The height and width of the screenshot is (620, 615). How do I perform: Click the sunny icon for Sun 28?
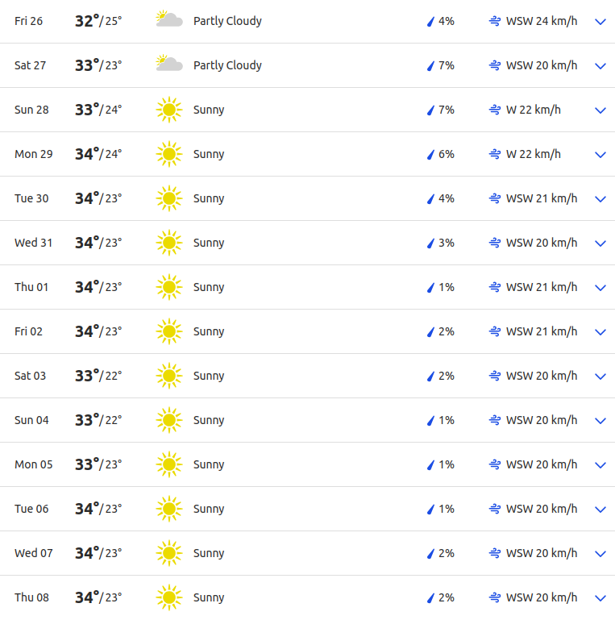pyautogui.click(x=168, y=110)
